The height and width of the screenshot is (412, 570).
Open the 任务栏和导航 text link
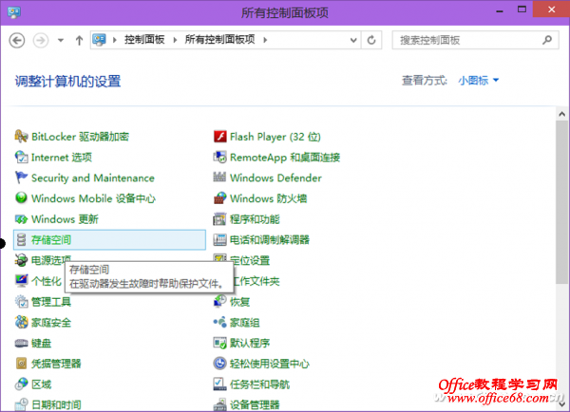click(259, 384)
